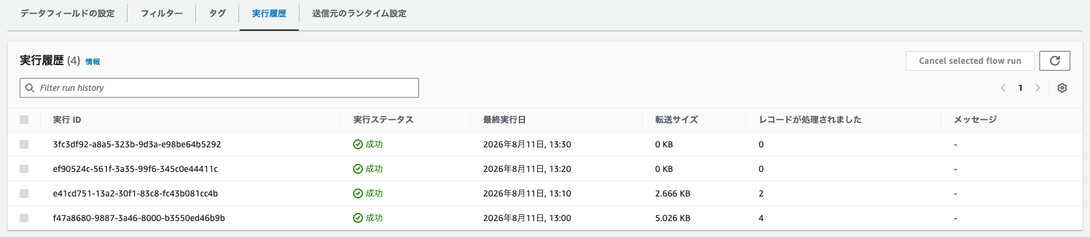This screenshot has width=1090, height=237.
Task: Click success check icon for run ef90524c
Action: pos(357,169)
